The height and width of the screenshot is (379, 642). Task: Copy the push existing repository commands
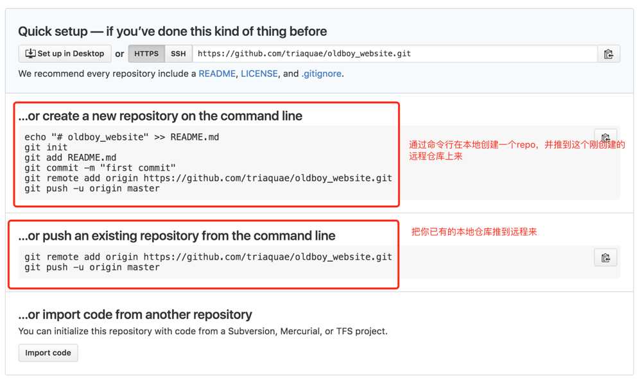[x=605, y=258]
